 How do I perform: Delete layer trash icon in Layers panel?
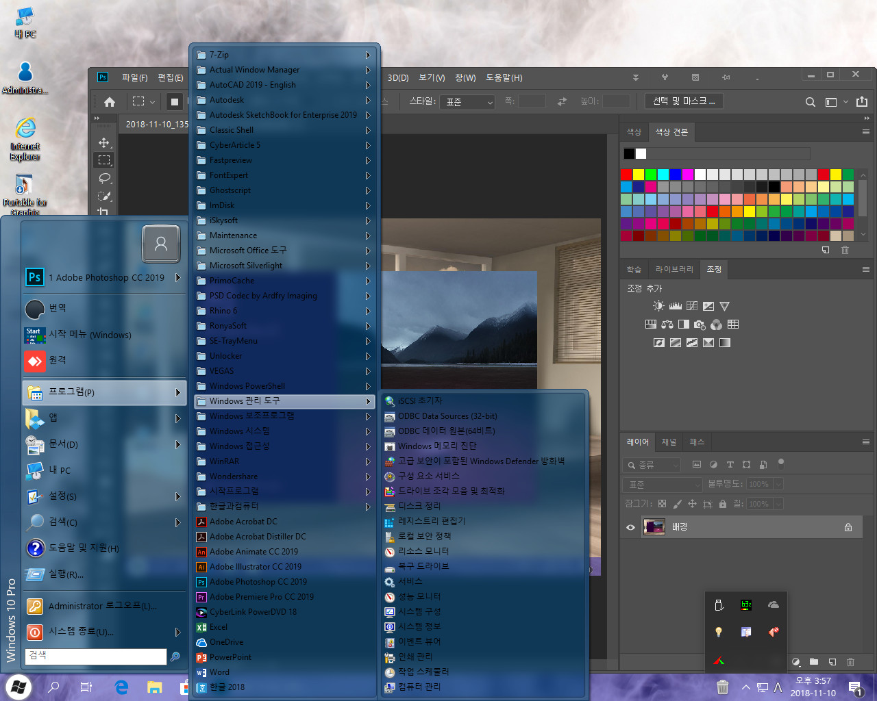pos(851,662)
